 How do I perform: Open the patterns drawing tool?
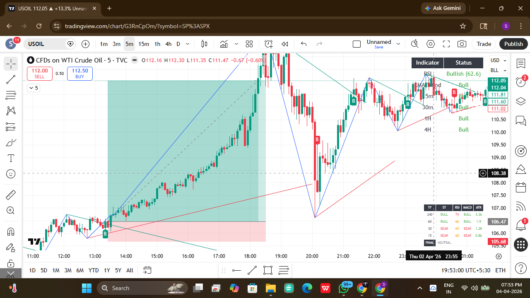11,111
